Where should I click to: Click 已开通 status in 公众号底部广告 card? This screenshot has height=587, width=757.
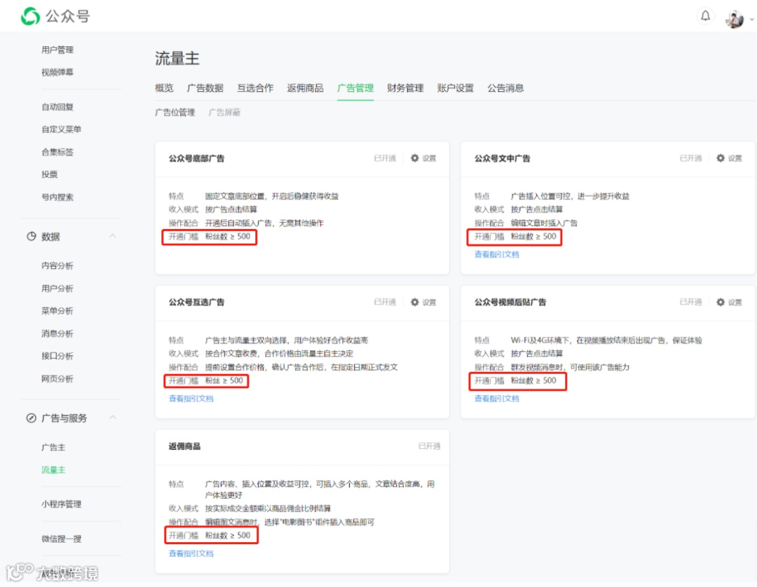[x=385, y=158]
